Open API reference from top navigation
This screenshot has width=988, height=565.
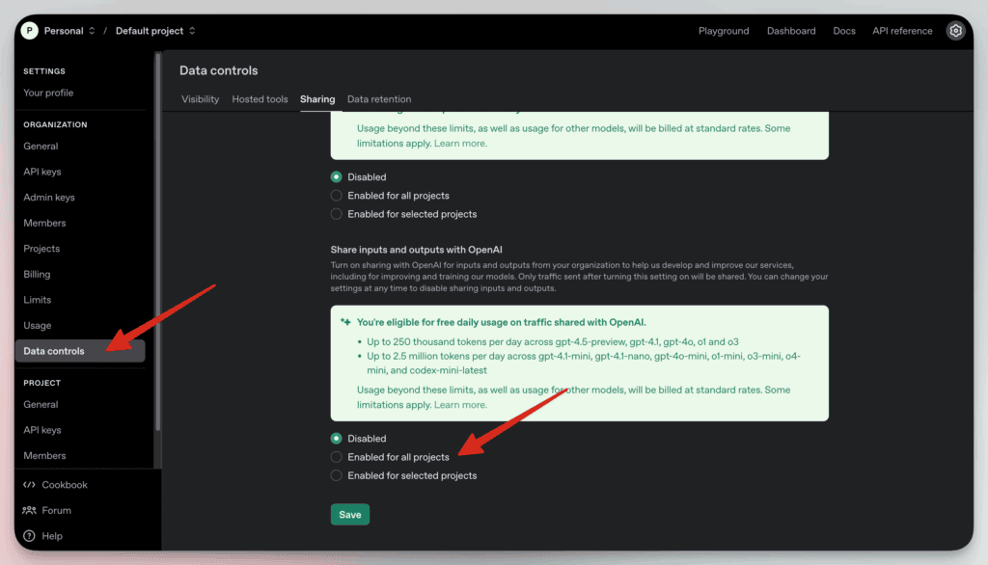click(902, 30)
